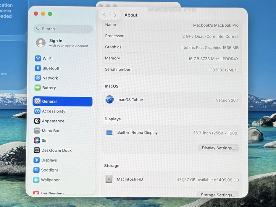Click "2 GHz Quad-Core Intel Core i5"
The image size is (276, 207).
(x=210, y=36)
